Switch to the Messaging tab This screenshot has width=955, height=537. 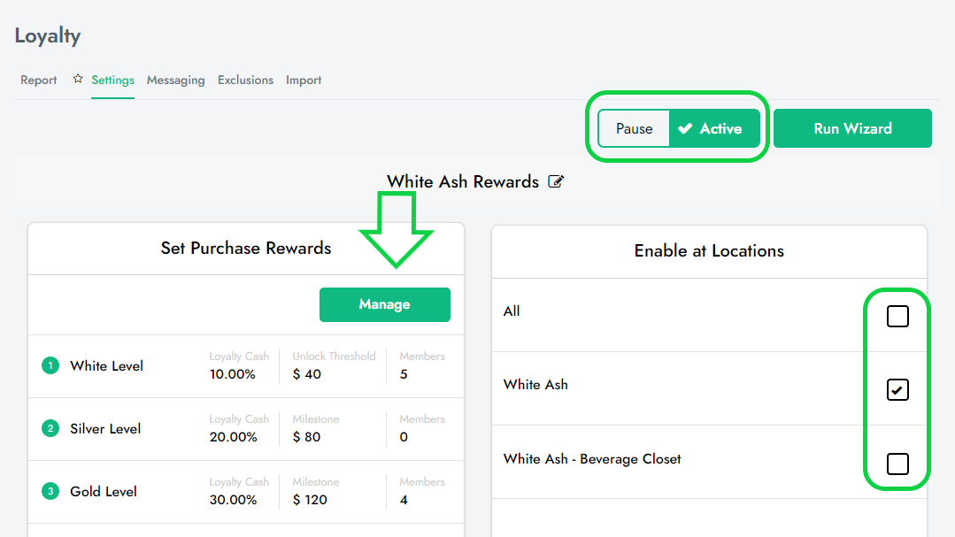[175, 81]
